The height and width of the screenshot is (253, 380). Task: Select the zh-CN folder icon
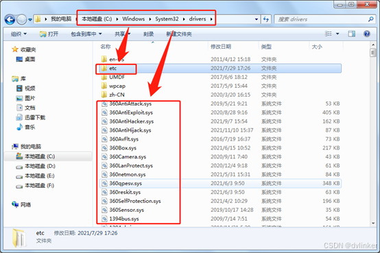point(104,95)
